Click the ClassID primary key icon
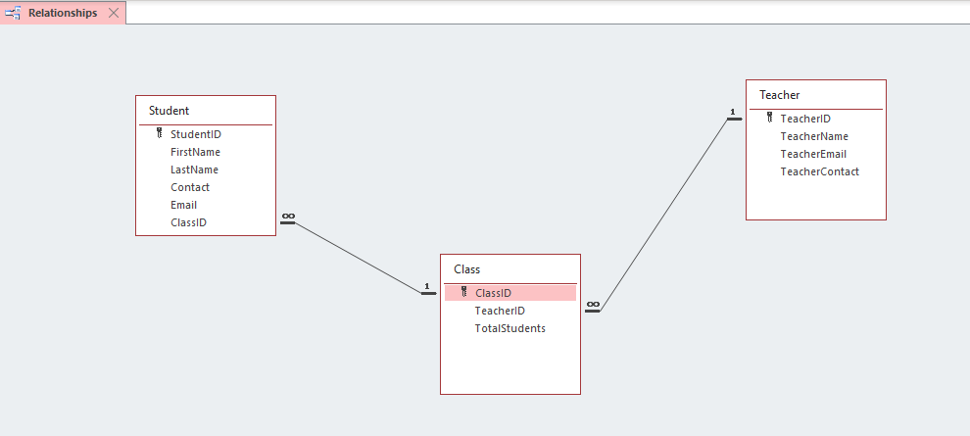The image size is (970, 436). tap(464, 292)
